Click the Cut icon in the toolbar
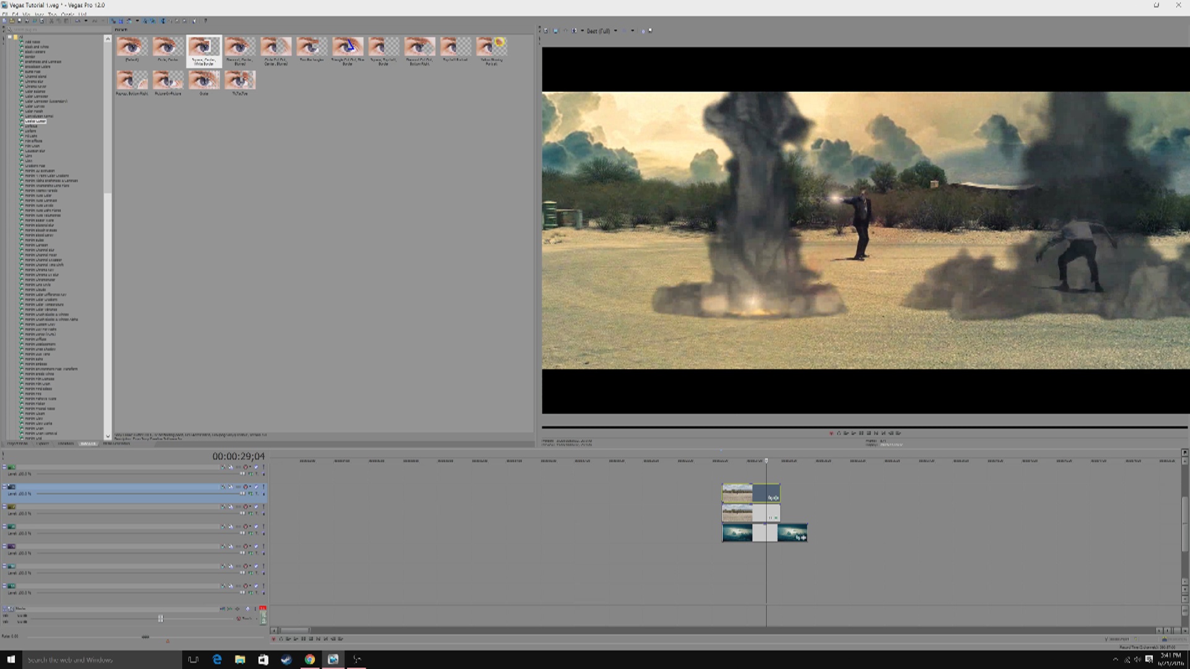This screenshot has height=669, width=1190. pyautogui.click(x=51, y=20)
